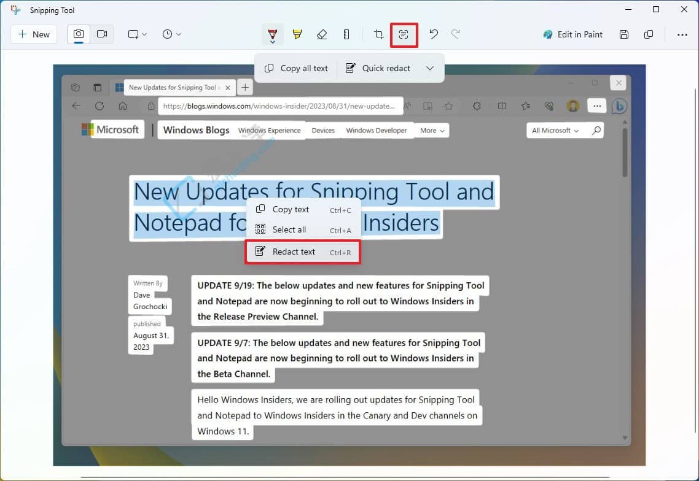
Task: Click the Edge back arrow
Action: (x=76, y=106)
